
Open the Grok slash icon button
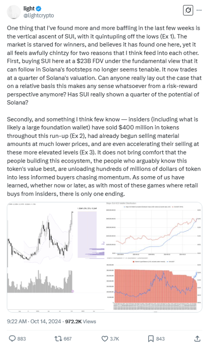(x=188, y=10)
